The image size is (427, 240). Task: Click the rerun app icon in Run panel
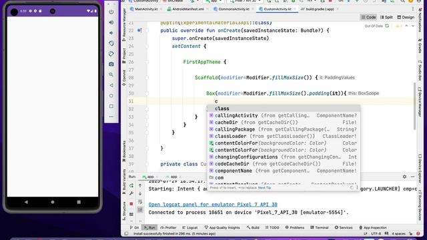coord(131,185)
